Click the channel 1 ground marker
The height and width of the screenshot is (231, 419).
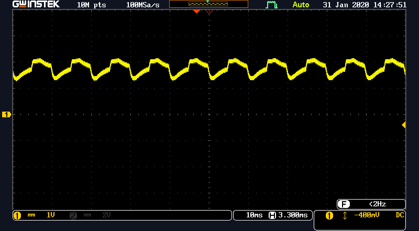tap(7, 114)
